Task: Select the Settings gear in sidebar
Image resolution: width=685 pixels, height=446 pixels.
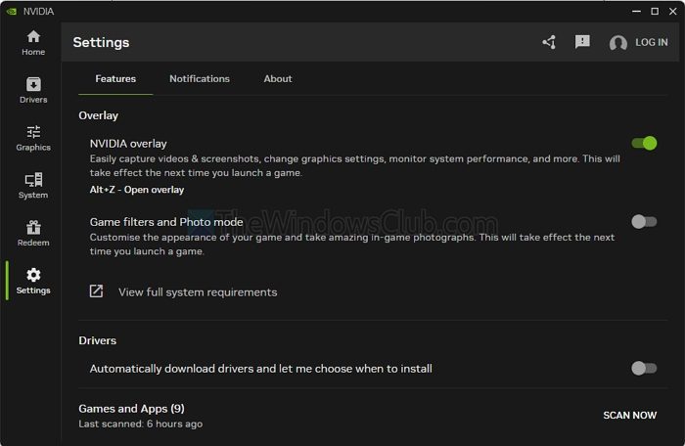Action: pos(33,282)
